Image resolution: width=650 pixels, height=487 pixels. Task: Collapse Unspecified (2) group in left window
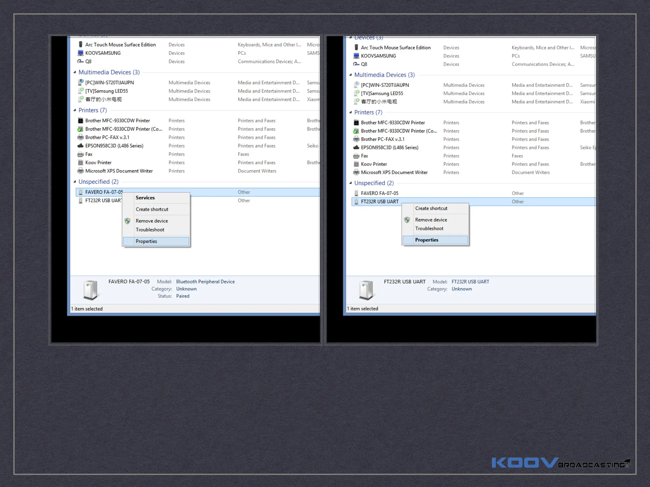(75, 182)
